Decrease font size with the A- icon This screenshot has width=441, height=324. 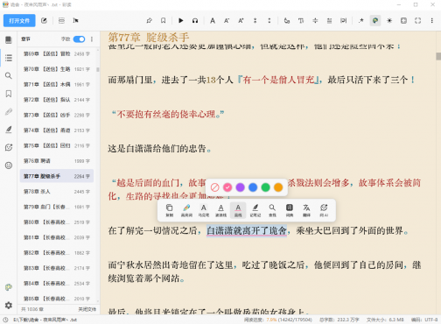(227, 20)
